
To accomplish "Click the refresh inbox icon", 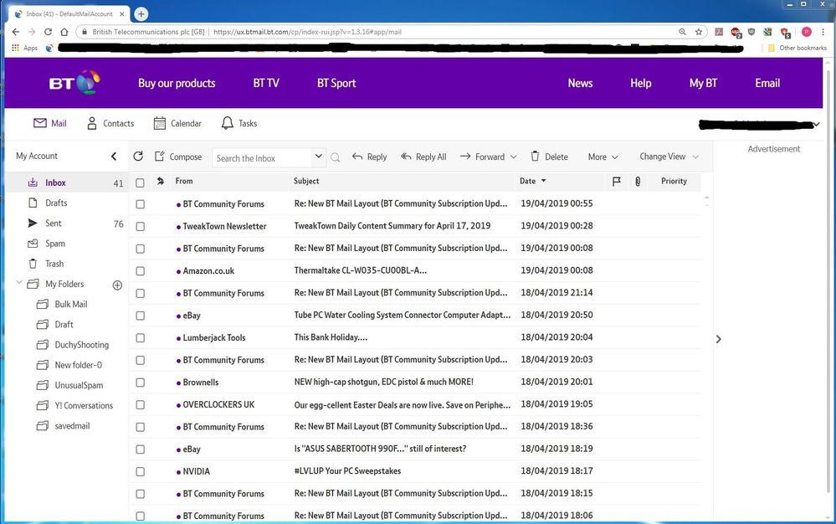I will pos(139,157).
